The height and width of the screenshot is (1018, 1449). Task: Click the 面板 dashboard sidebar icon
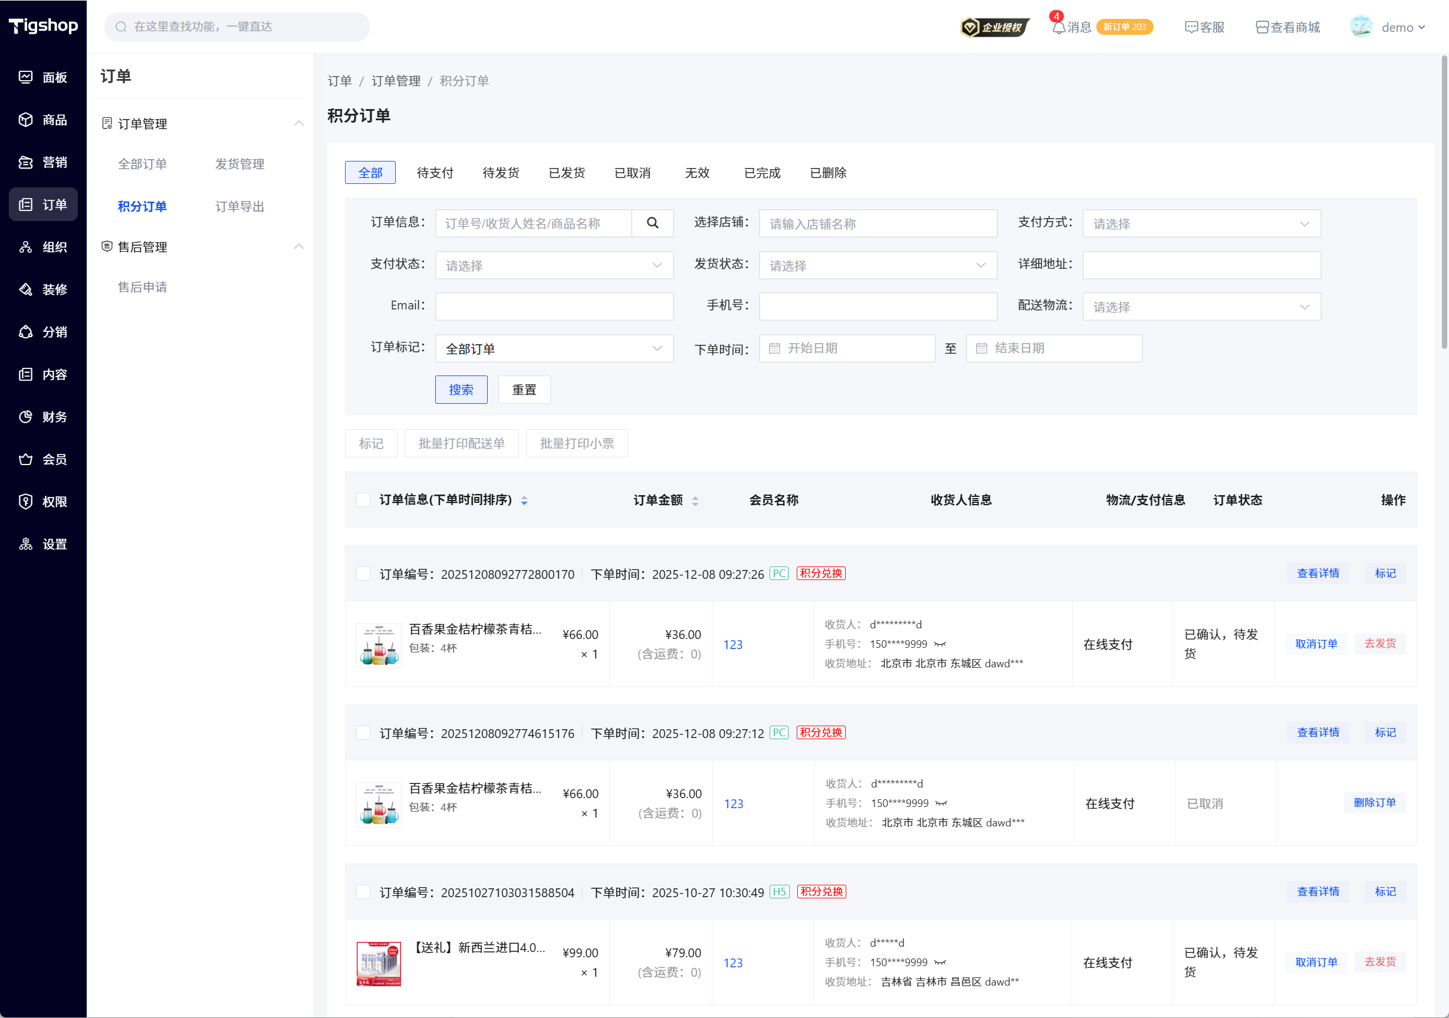(26, 77)
